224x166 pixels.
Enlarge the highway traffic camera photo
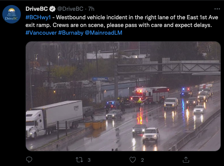click(123, 96)
